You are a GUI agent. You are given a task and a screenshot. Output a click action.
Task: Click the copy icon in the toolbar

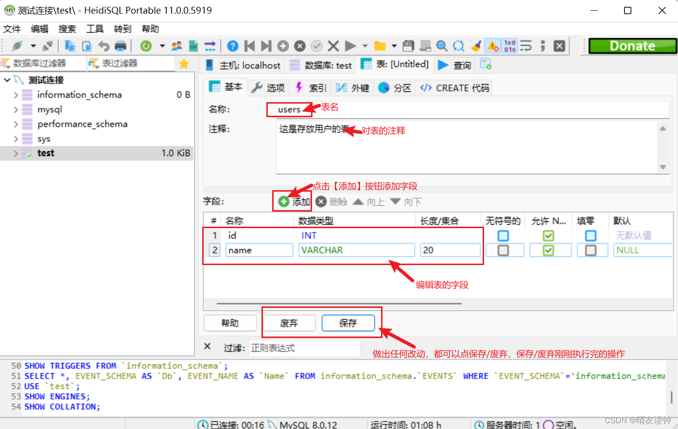(69, 46)
